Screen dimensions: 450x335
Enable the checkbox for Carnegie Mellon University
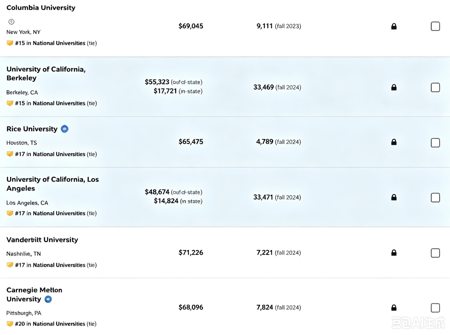(435, 308)
